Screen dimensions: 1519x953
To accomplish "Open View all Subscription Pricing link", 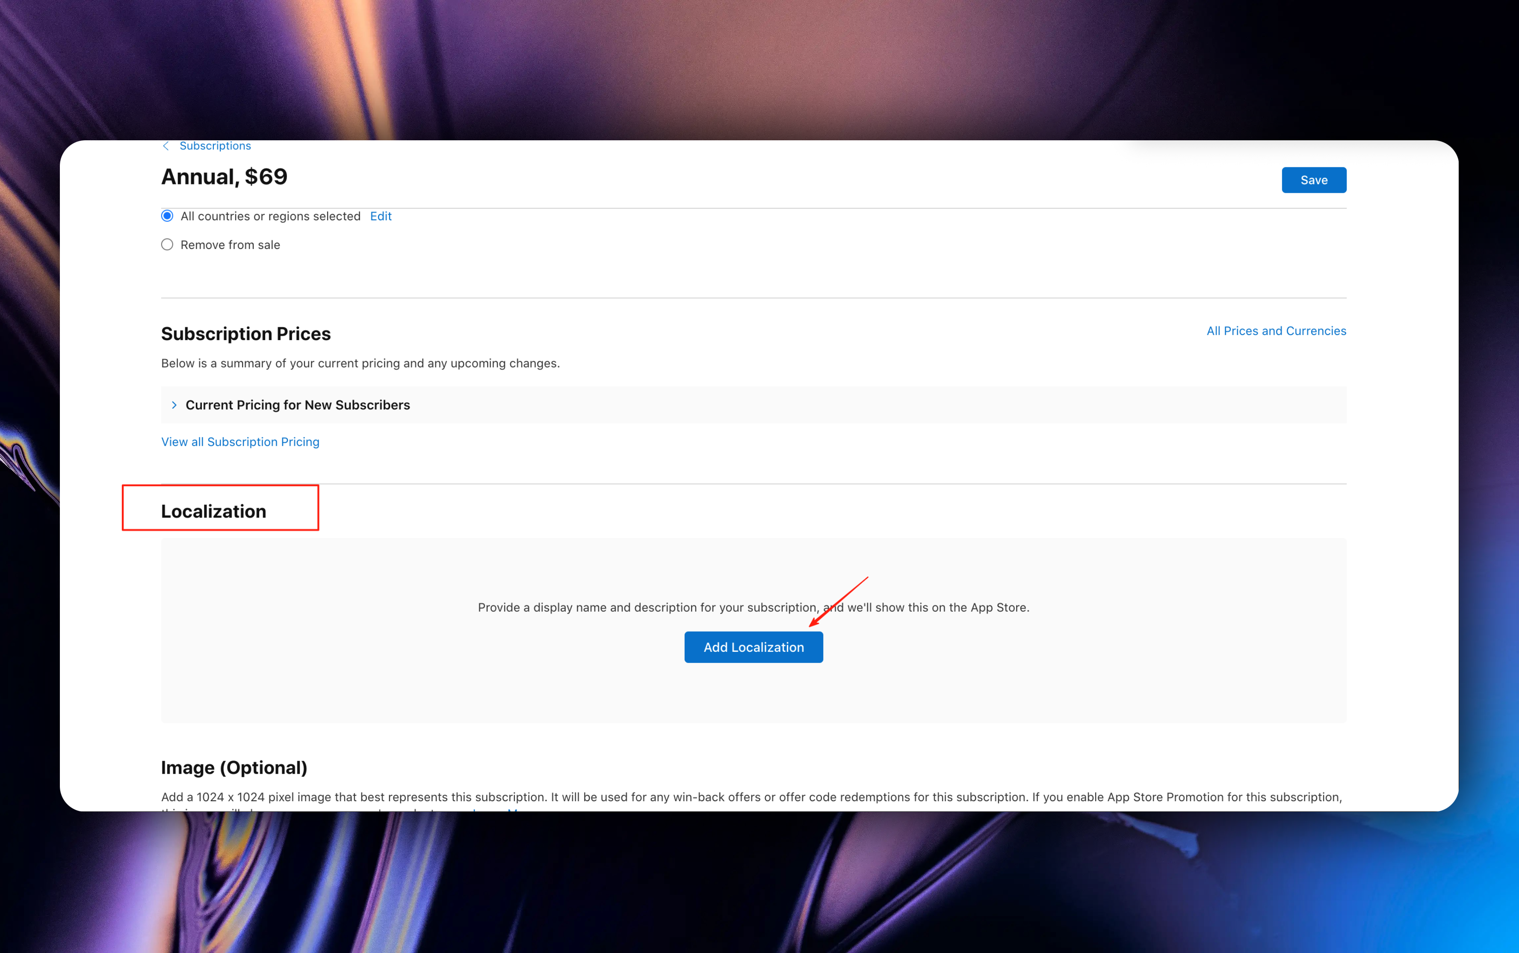I will pos(240,442).
